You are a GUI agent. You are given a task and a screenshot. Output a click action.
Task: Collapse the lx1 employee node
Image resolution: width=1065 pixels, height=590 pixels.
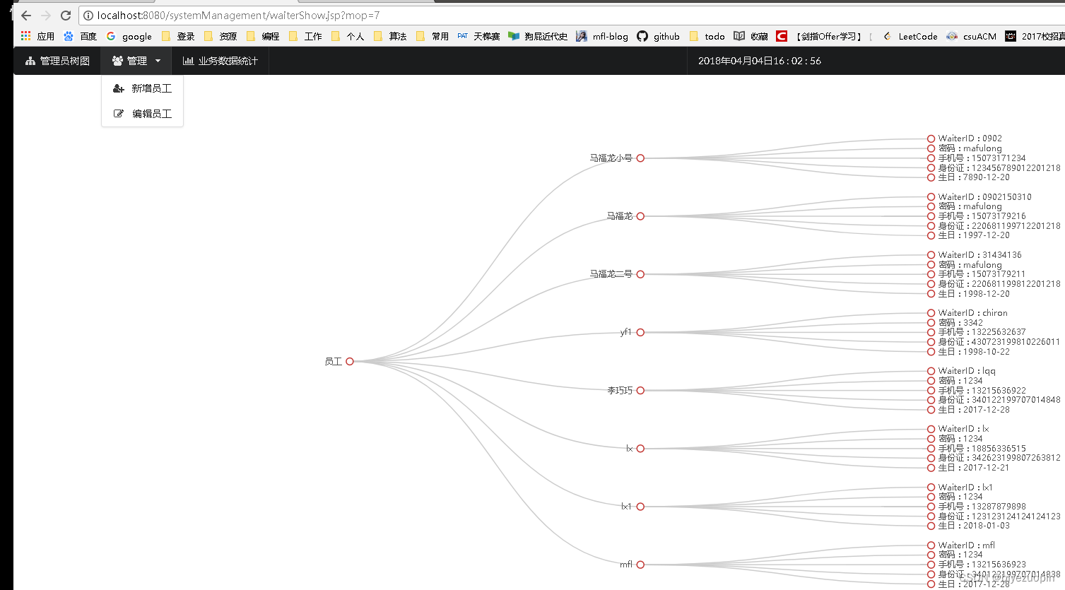640,507
